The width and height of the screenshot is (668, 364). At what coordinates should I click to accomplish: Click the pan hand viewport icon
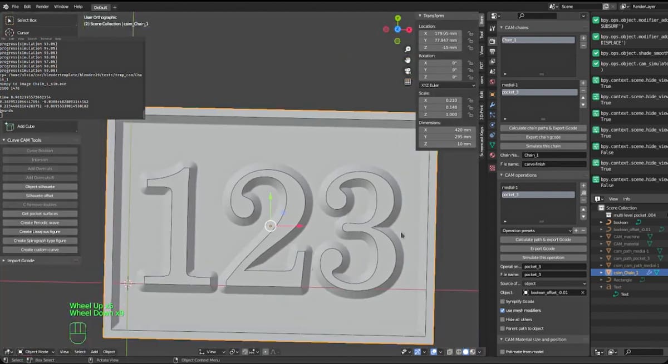tap(407, 60)
